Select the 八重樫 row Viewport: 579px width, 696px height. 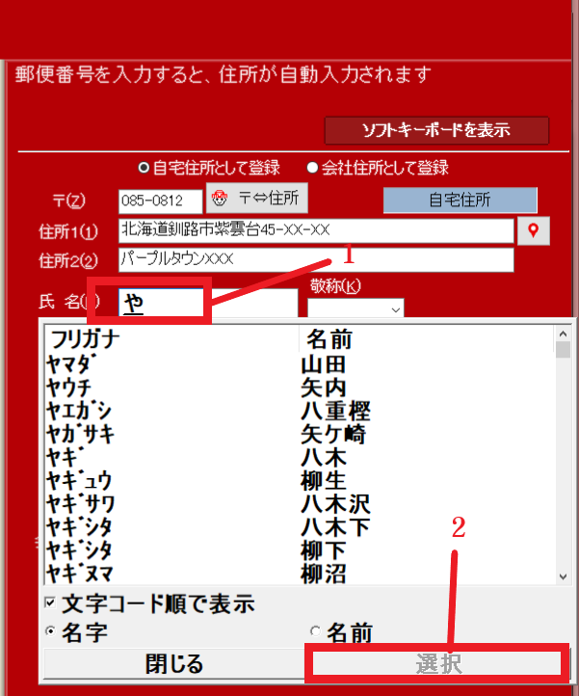pos(300,412)
